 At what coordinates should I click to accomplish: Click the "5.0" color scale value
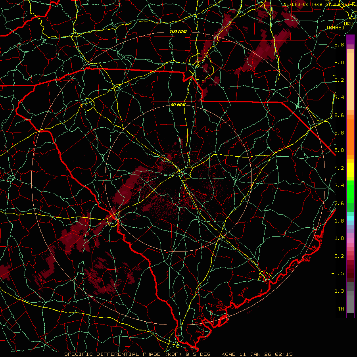click(339, 150)
